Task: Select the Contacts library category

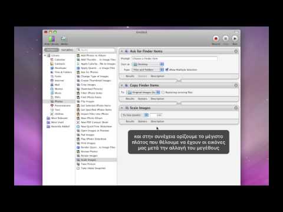Action: (60, 64)
